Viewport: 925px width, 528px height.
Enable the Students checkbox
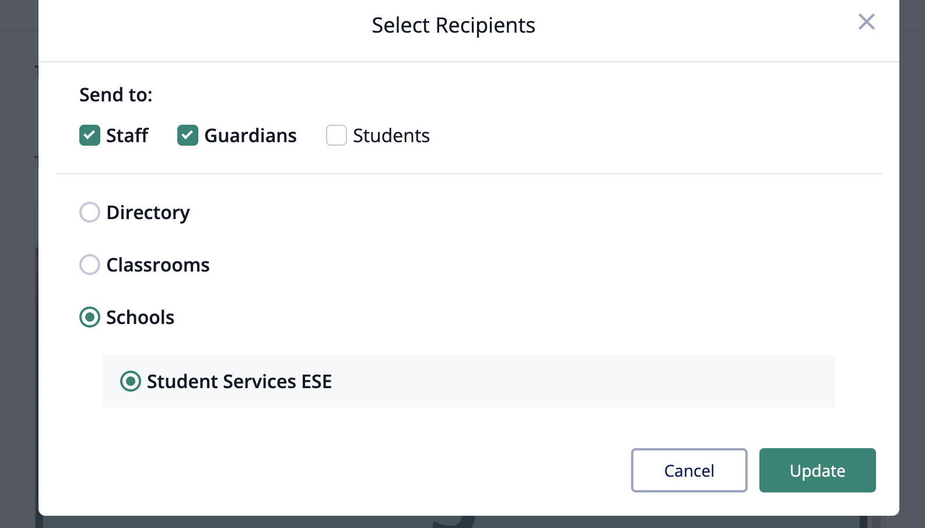pyautogui.click(x=337, y=135)
